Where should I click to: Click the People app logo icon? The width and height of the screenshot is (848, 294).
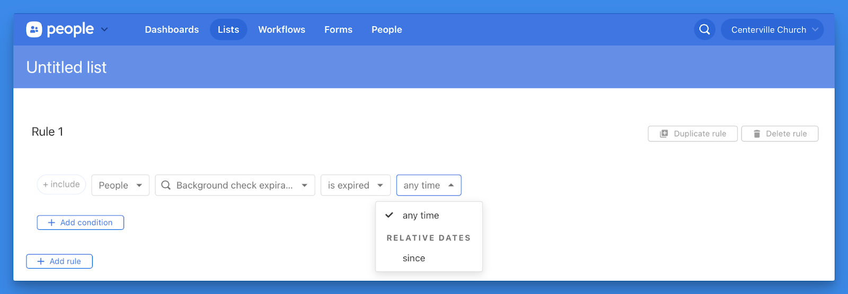click(34, 30)
